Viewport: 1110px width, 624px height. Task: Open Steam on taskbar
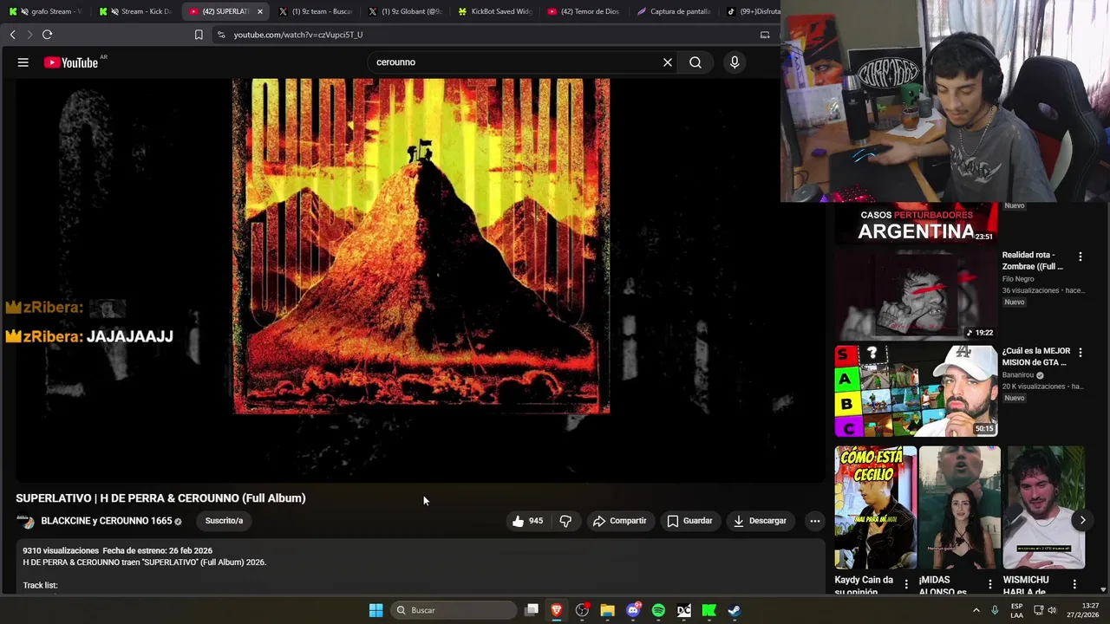tap(735, 610)
